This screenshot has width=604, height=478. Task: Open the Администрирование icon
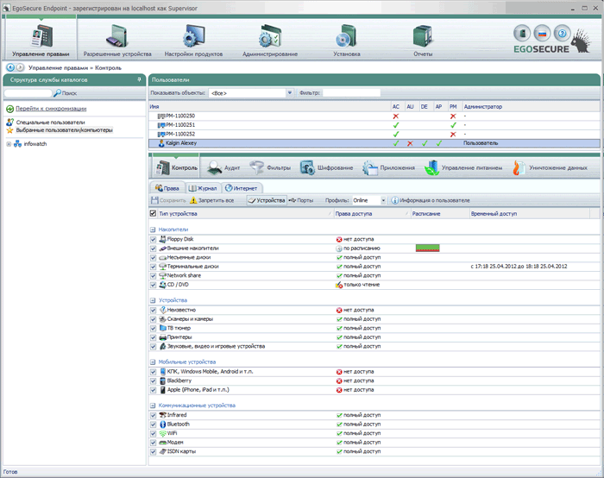click(x=270, y=36)
